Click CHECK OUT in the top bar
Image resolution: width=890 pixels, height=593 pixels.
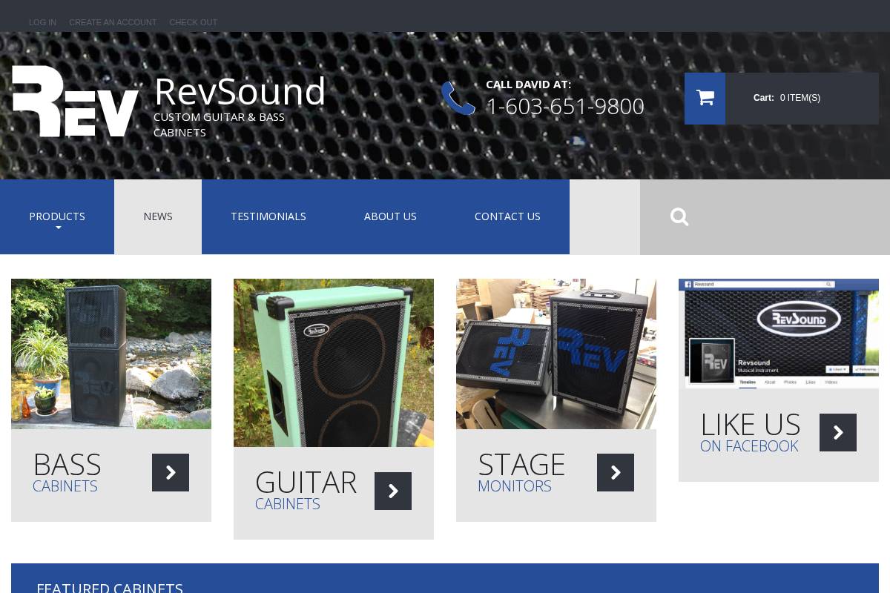coord(194,22)
